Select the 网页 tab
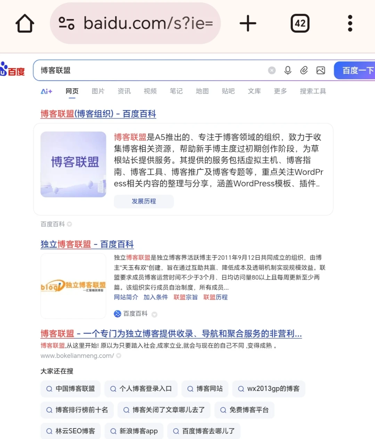Image resolution: width=375 pixels, height=439 pixels. (x=72, y=91)
